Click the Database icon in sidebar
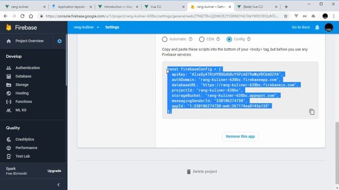339x190 pixels. 8,76
